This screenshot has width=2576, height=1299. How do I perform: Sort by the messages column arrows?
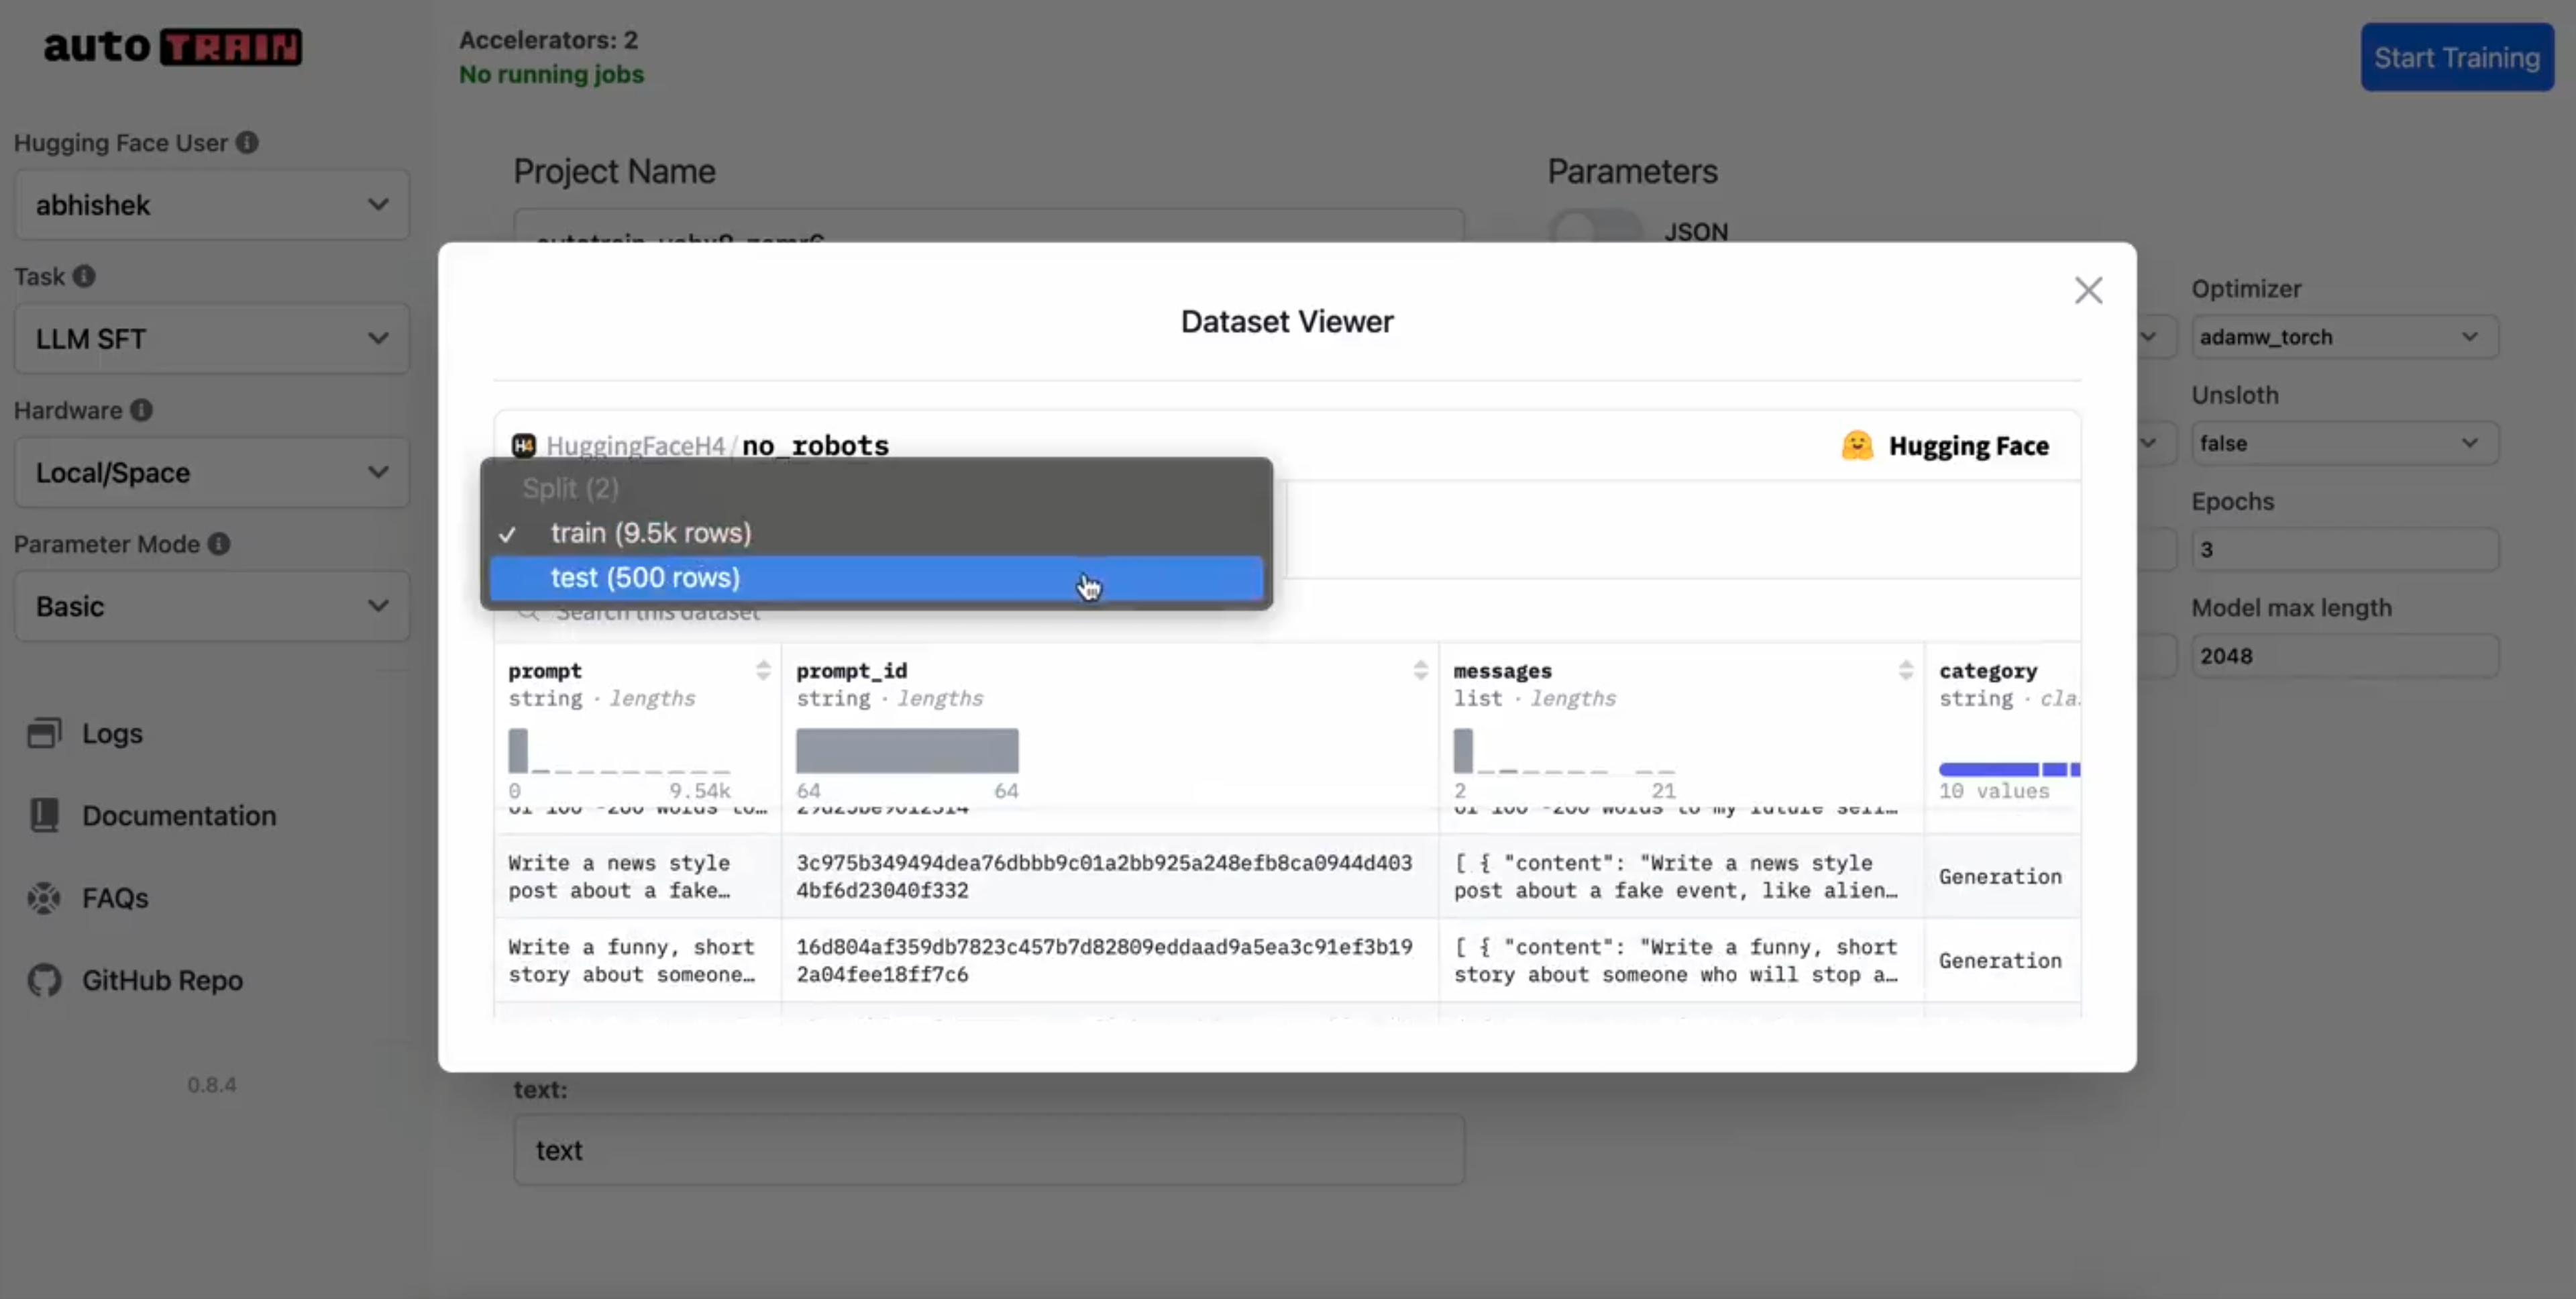point(1905,671)
